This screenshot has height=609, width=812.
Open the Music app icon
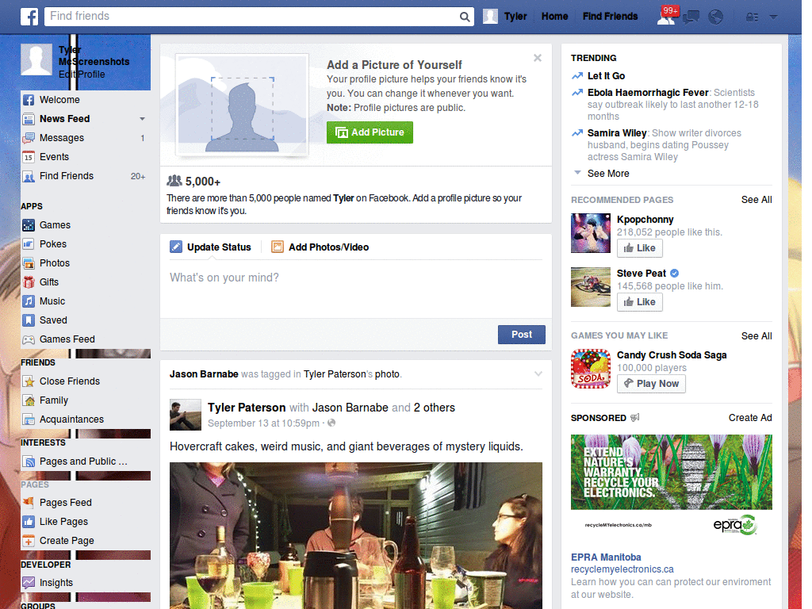click(29, 301)
